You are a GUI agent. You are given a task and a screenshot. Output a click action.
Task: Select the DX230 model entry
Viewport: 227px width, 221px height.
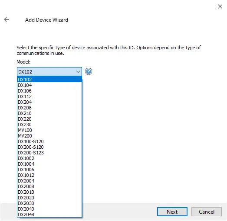49,125
